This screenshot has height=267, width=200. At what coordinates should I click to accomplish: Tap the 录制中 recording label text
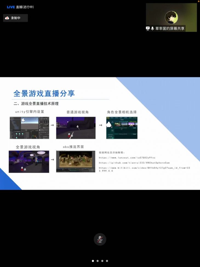[x=16, y=18]
